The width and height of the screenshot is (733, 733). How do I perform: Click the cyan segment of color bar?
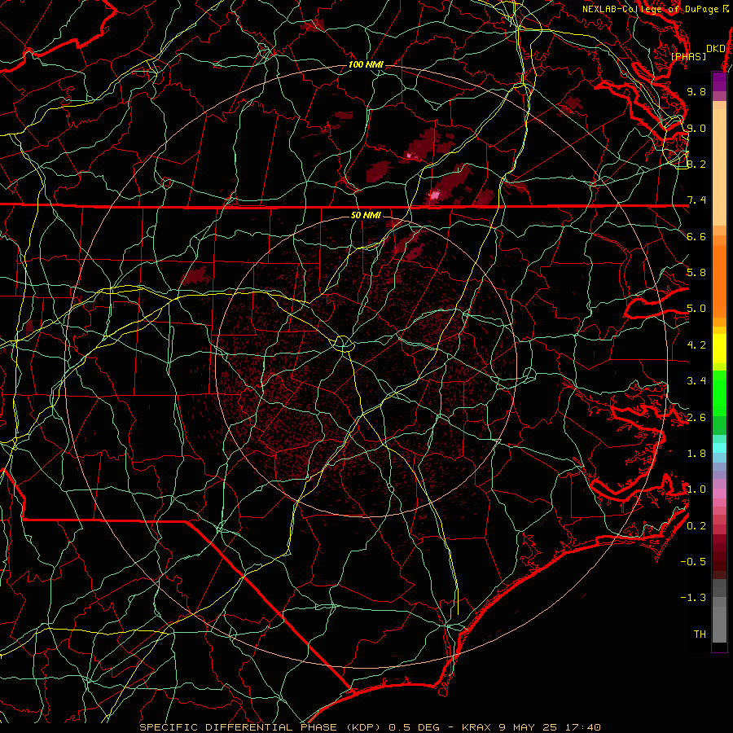(x=719, y=447)
